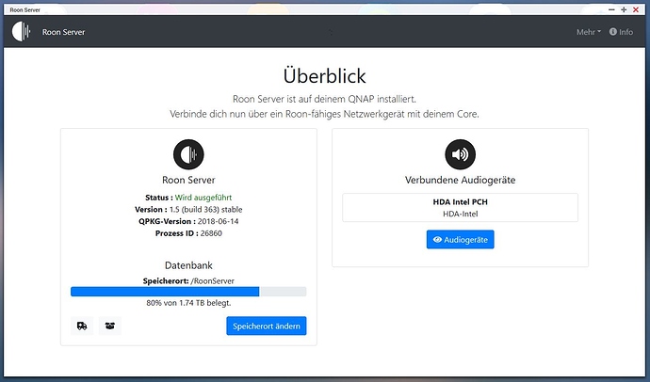
Task: Click the truck icon button
Action: pos(82,326)
